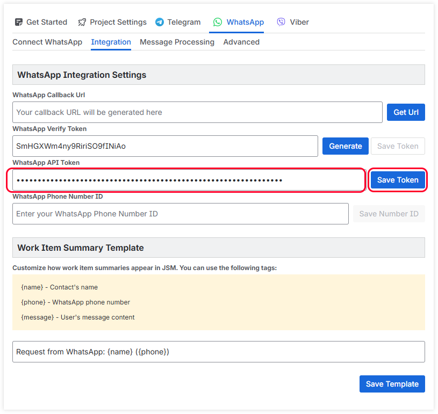Image resolution: width=438 pixels, height=414 pixels.
Task: Click the 'WhatsApp API Token' label
Action: click(46, 163)
